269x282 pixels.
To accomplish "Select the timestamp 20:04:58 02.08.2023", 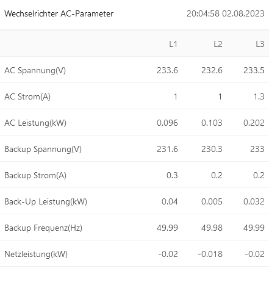I will pos(226,13).
